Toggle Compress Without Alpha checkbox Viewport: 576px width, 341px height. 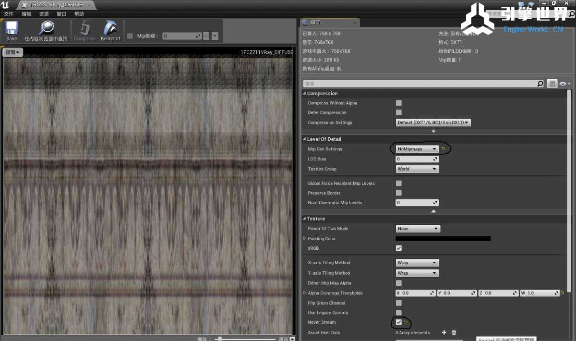coord(399,103)
